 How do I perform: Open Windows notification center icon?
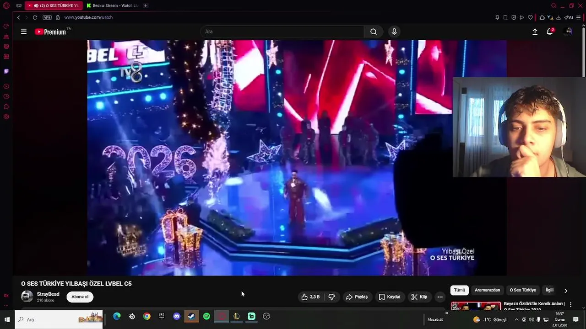coord(576,319)
